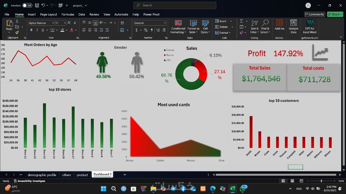This screenshot has width=346, height=194.
Task: Click the Search box in title bar
Action: pyautogui.click(x=175, y=5)
